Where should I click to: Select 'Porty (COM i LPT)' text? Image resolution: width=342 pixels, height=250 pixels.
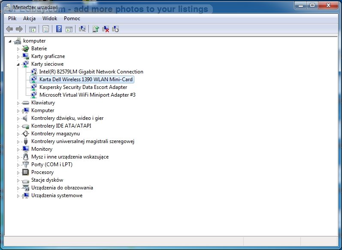[51, 165]
